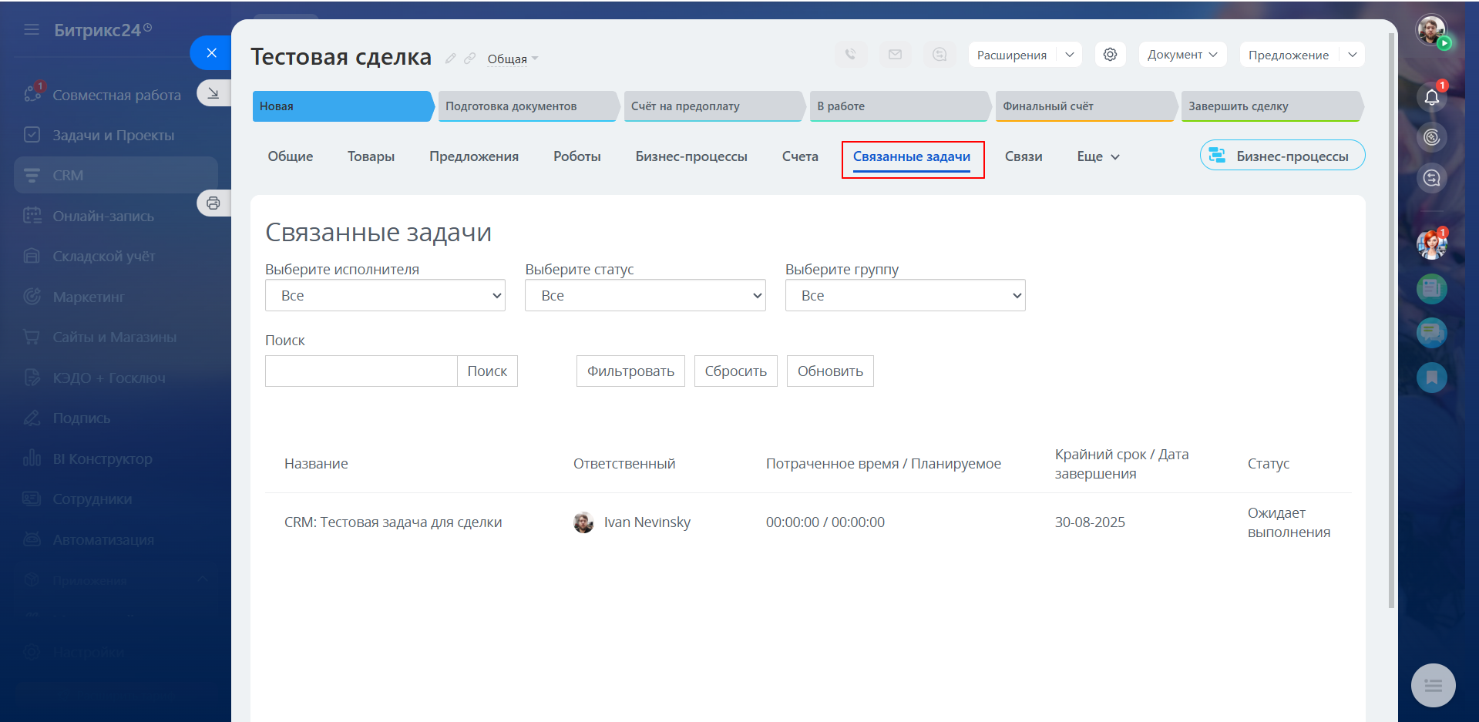Click the Сбросить button

735,371
